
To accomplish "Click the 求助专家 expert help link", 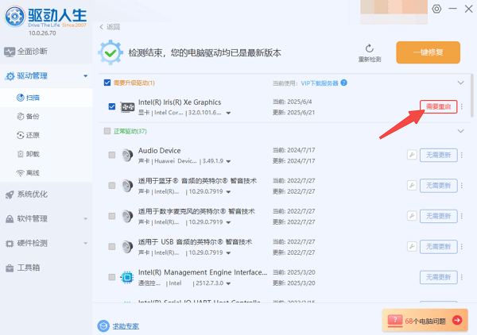I will point(126,326).
